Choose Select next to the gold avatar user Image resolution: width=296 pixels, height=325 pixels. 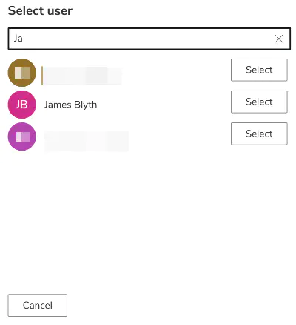pos(259,70)
